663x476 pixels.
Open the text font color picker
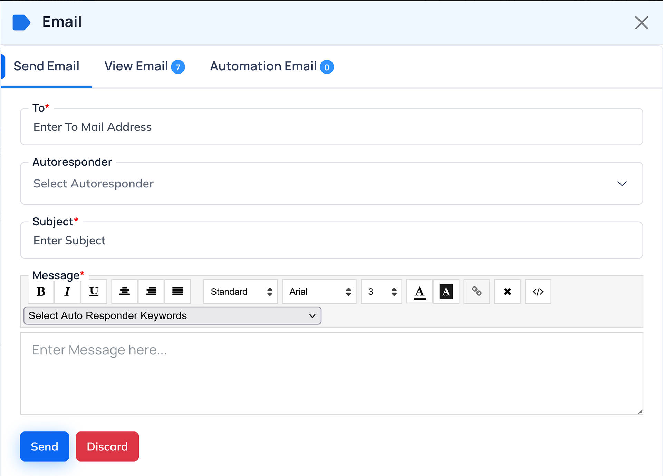click(x=420, y=292)
